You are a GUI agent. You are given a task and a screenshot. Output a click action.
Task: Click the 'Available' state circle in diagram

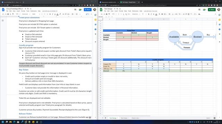click(x=174, y=37)
